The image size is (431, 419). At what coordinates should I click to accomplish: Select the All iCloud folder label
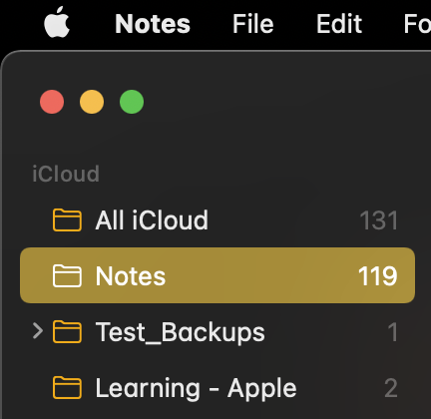152,220
